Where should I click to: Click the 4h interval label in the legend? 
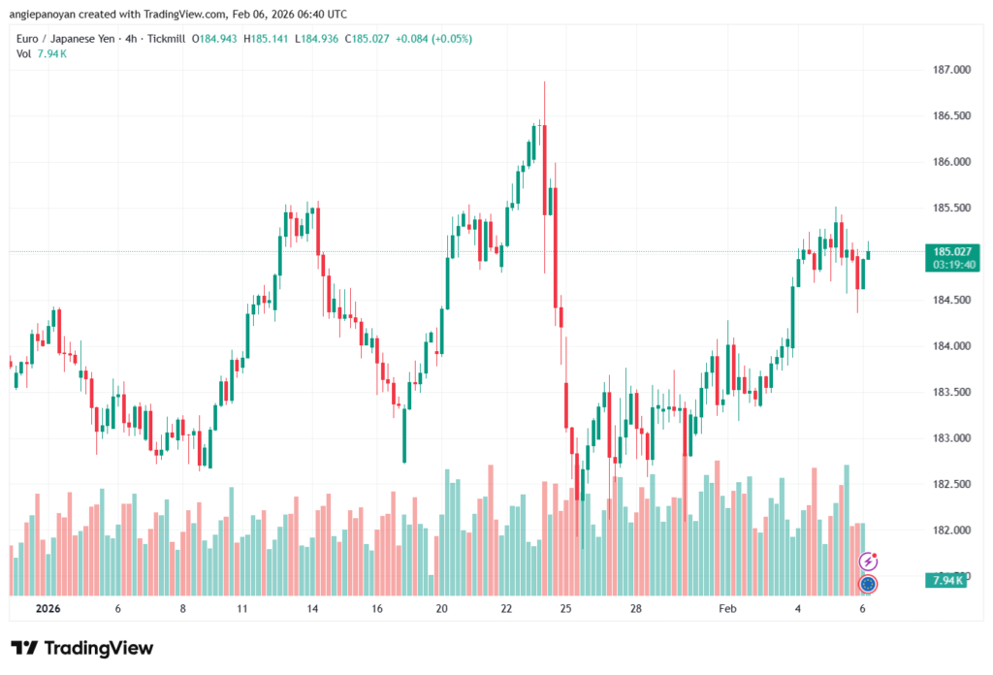[131, 39]
